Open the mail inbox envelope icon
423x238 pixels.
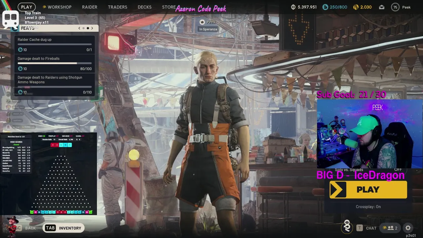(381, 7)
